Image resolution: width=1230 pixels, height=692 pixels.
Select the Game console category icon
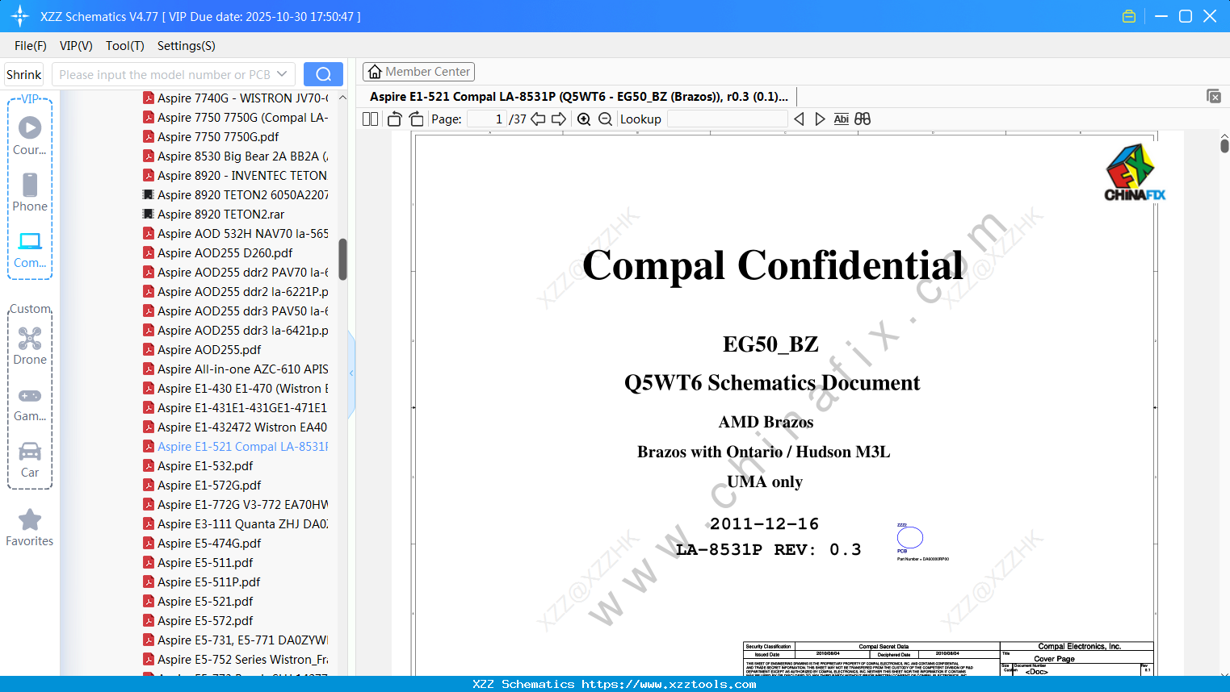30,403
